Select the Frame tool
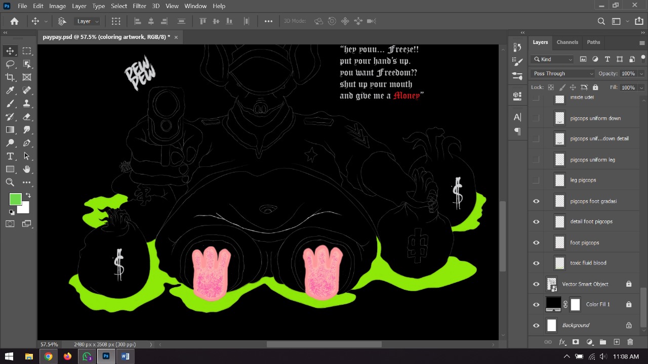Viewport: 648px width, 364px height. [27, 77]
